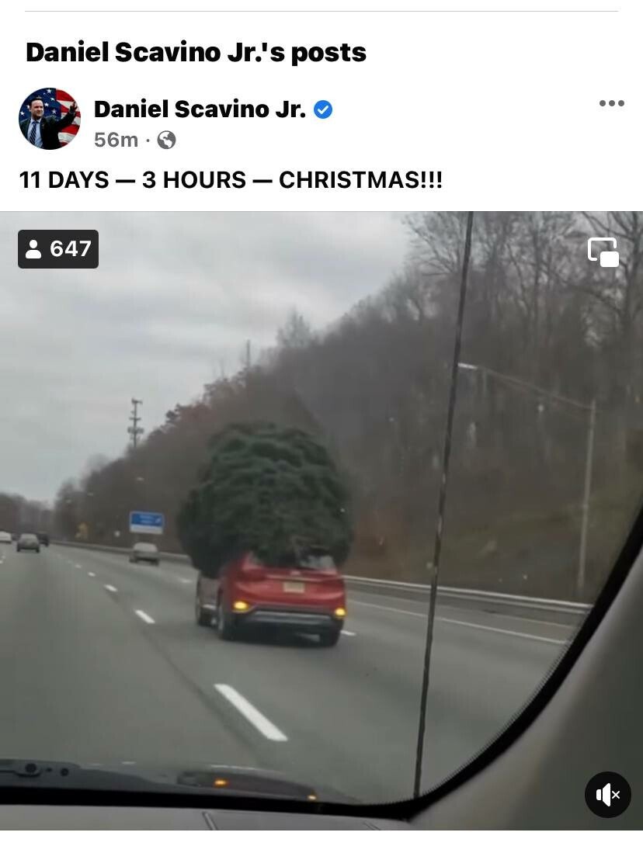Tap the person silhouette in the viewer count

click(x=33, y=248)
